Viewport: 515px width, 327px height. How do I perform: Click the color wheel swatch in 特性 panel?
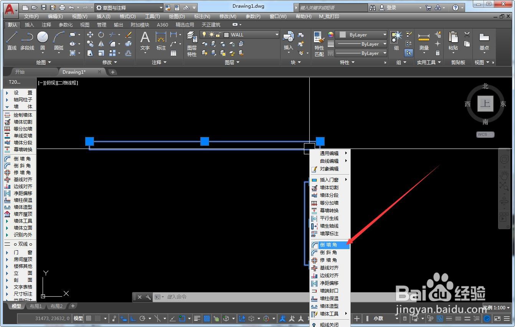[x=330, y=35]
